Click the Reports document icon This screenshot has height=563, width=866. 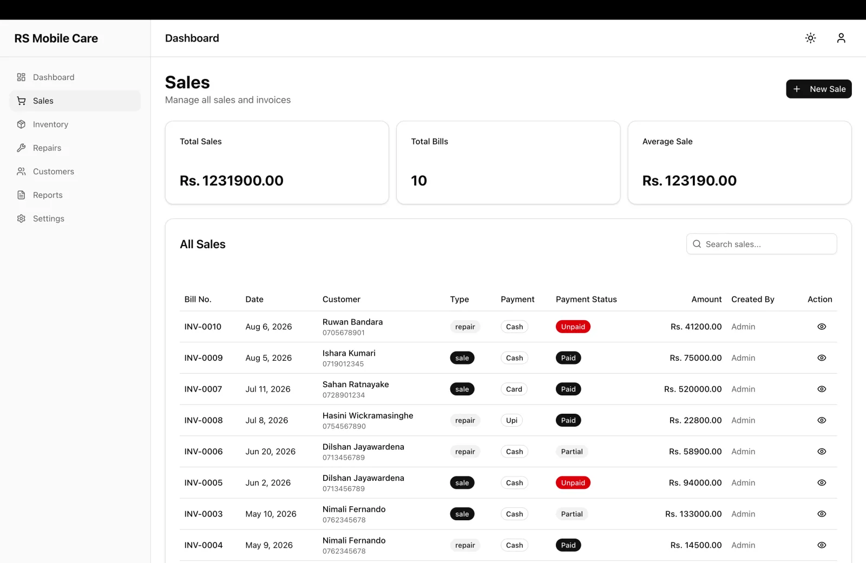pos(21,195)
